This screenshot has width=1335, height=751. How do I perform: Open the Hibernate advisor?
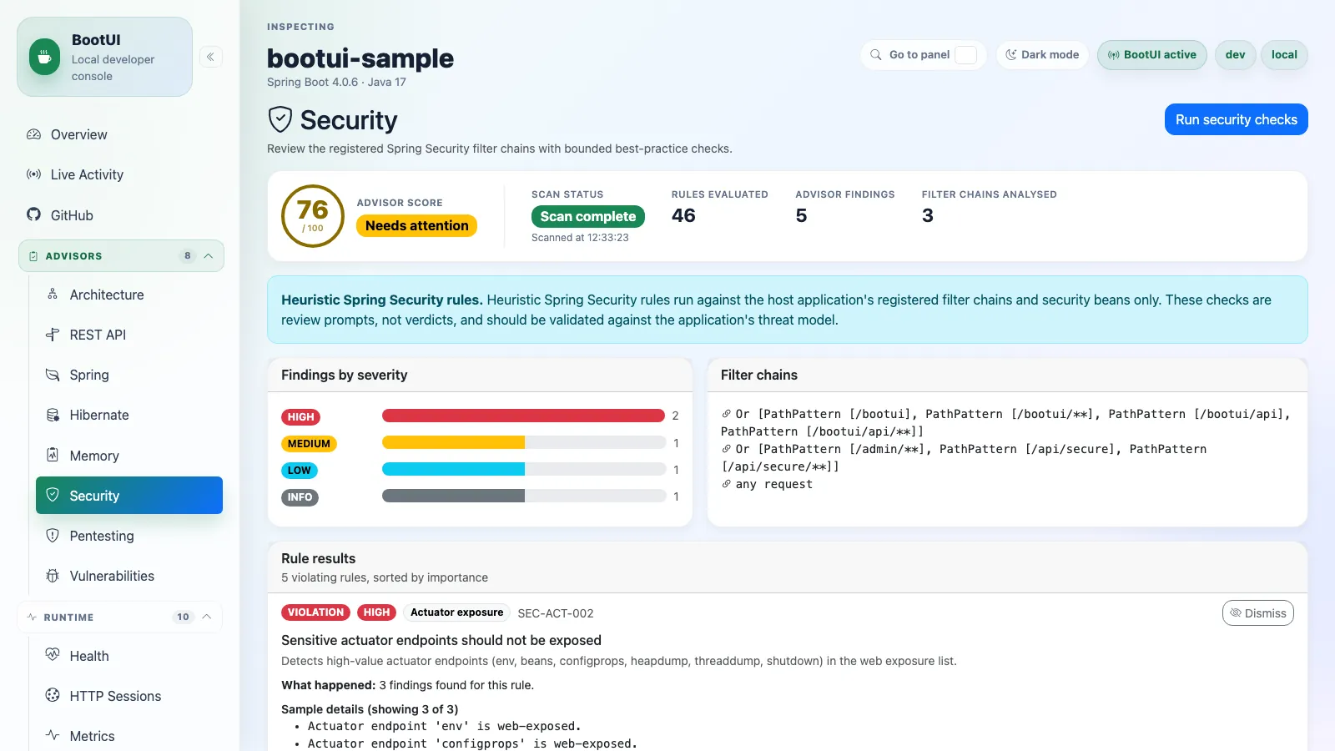129,415
